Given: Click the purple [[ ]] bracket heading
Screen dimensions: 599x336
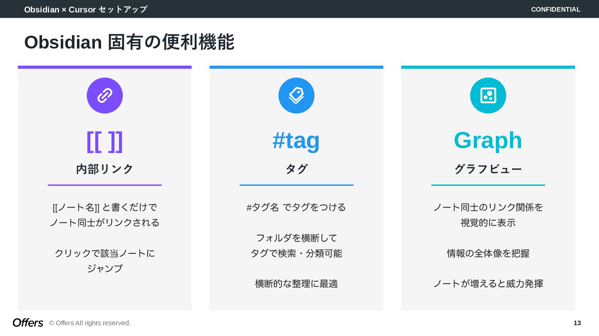Looking at the screenshot, I should (x=105, y=141).
